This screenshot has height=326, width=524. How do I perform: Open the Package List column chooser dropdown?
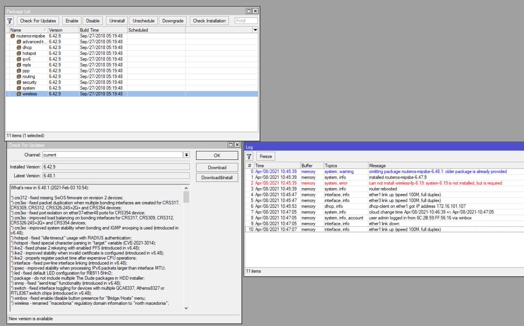[x=255, y=30]
